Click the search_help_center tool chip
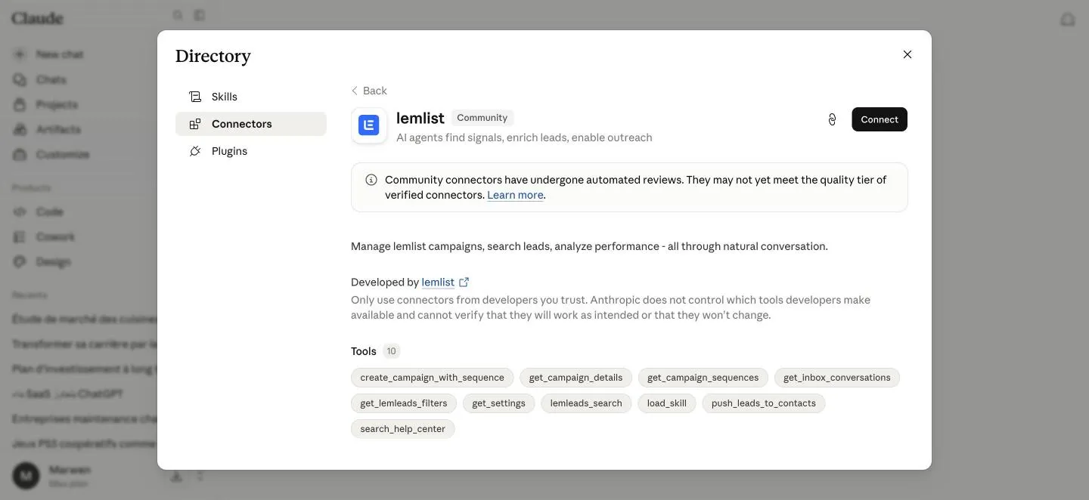 [x=403, y=429]
